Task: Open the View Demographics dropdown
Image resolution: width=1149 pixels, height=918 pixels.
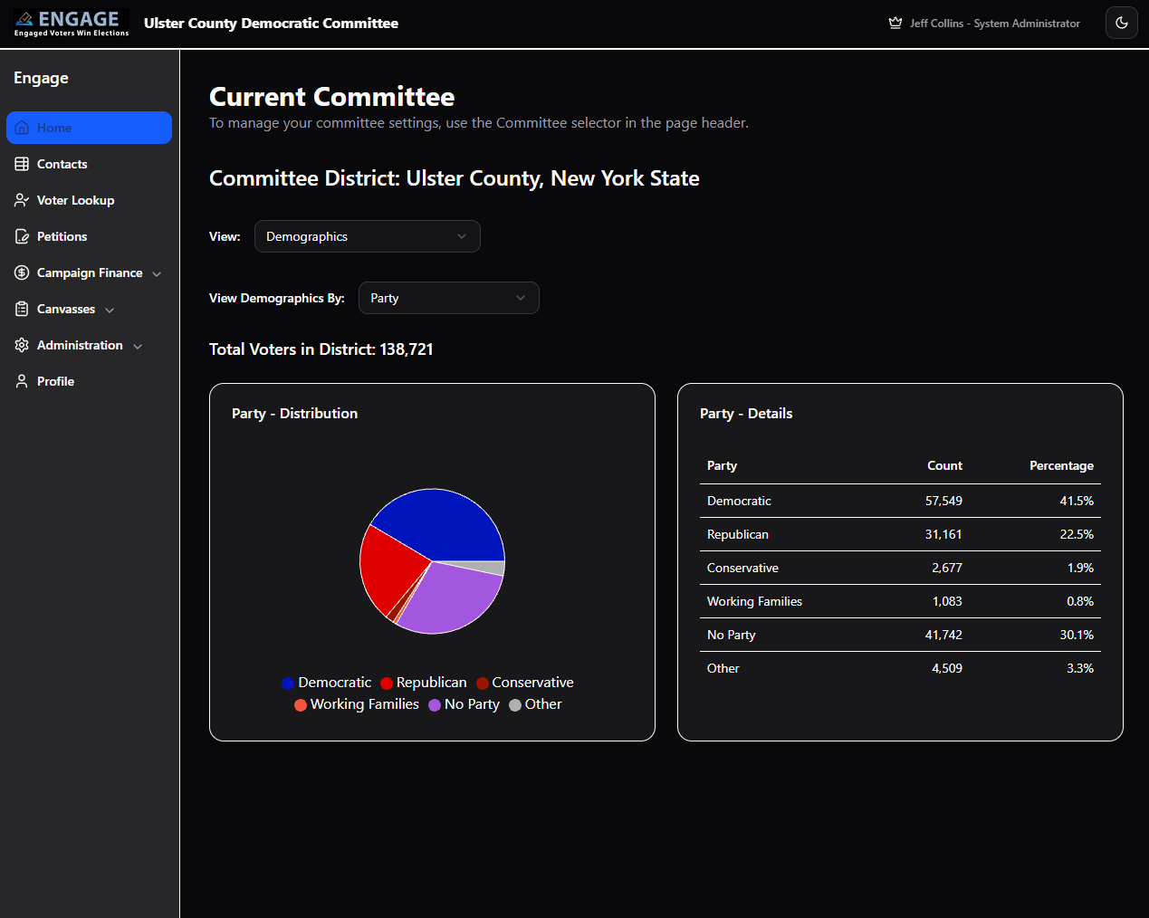Action: [368, 236]
